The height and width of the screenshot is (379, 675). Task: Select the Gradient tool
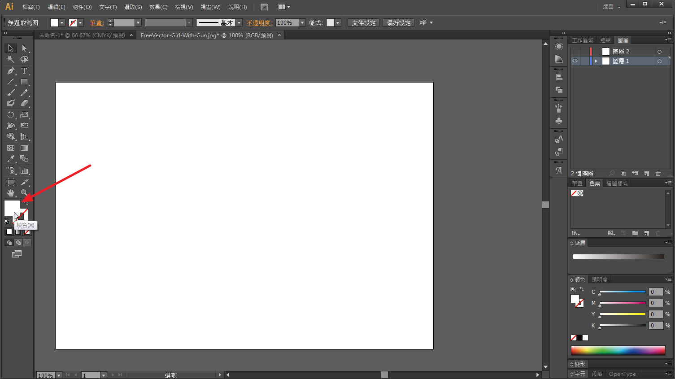click(x=24, y=148)
